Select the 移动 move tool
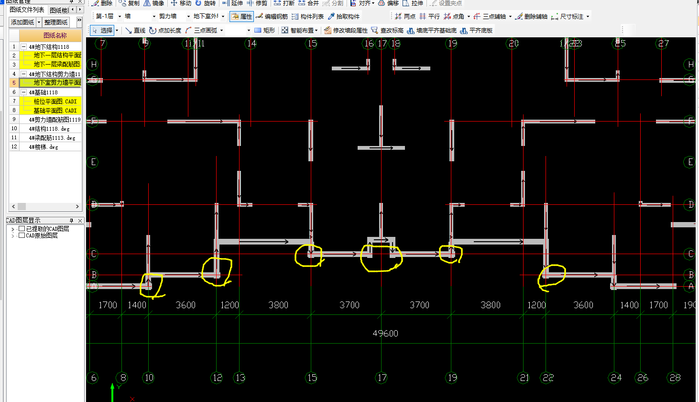Screen dimensions: 699x402 click(181, 3)
